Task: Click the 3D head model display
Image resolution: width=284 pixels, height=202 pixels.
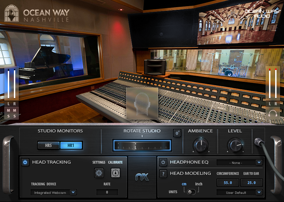Action: pyautogui.click(x=142, y=104)
